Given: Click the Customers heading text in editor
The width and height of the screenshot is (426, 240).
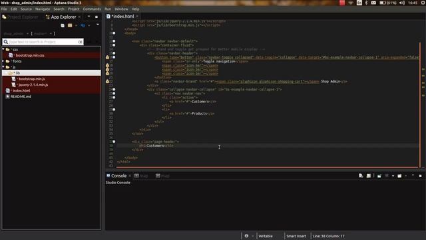Looking at the screenshot, I should click(155, 145).
